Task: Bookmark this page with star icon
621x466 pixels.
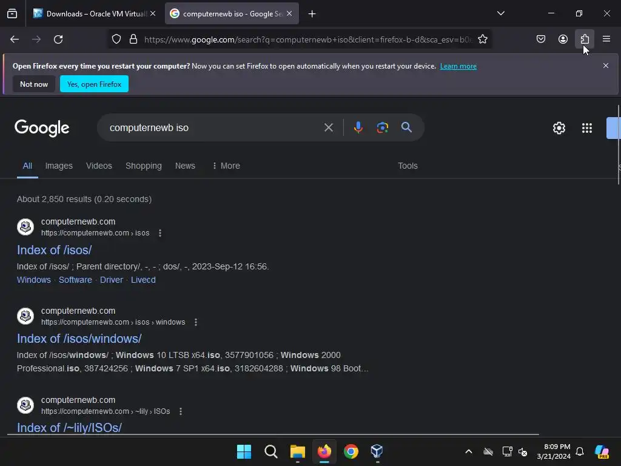Action: [x=482, y=39]
